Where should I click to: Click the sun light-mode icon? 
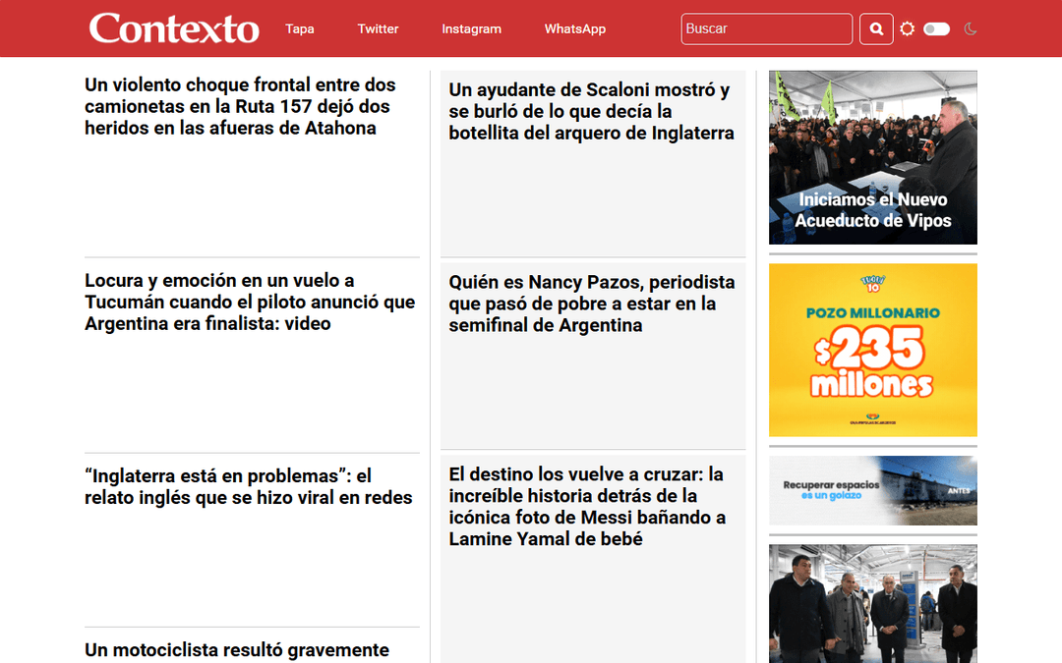pyautogui.click(x=907, y=29)
